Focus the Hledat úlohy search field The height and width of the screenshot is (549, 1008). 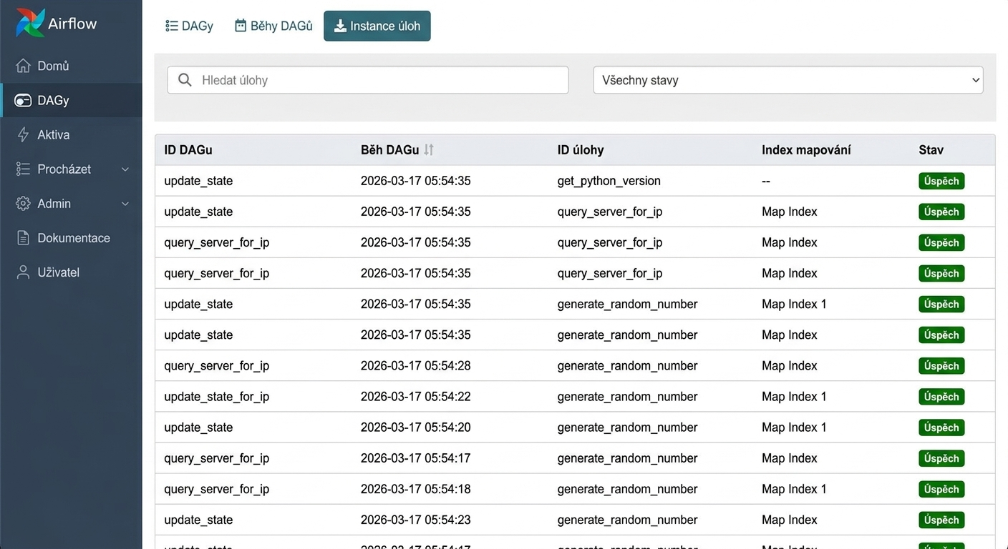pyautogui.click(x=368, y=80)
